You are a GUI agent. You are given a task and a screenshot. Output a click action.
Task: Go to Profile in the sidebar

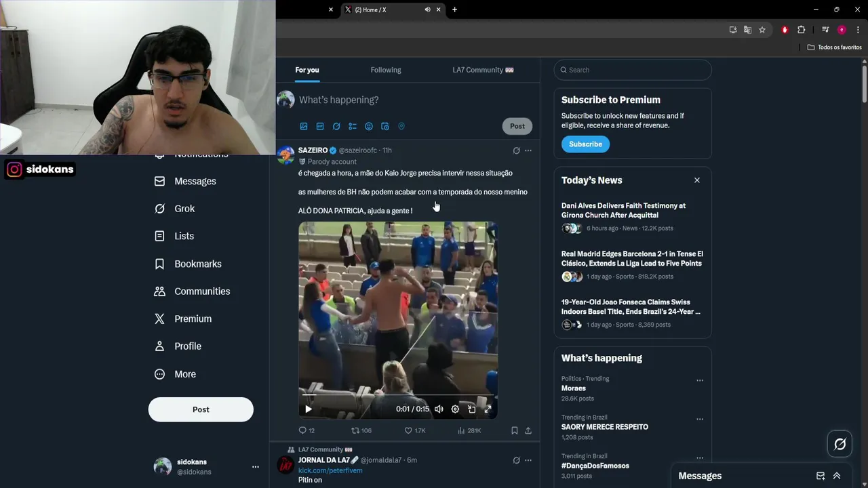tap(178, 346)
